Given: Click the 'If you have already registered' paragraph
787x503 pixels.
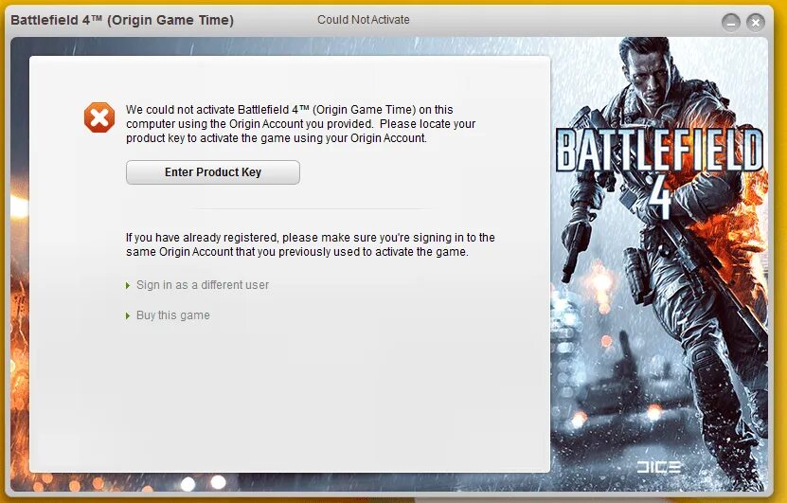Looking at the screenshot, I should (311, 244).
